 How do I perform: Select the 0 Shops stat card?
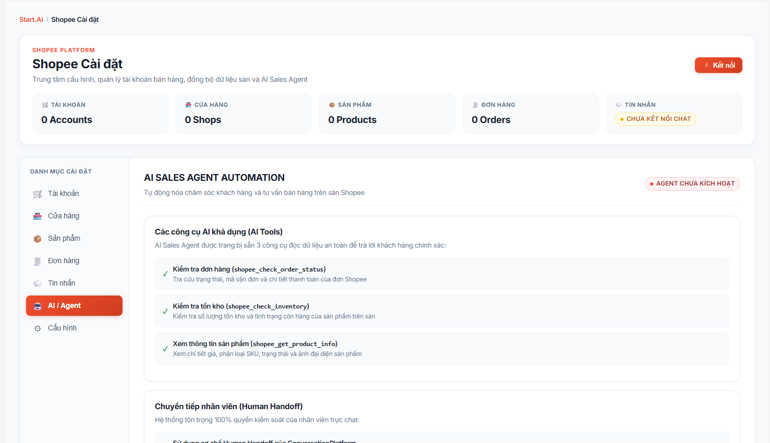tap(243, 114)
